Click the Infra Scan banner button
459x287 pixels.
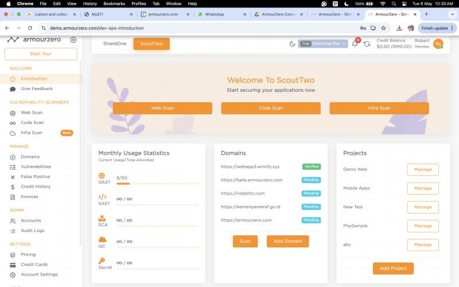pos(379,108)
